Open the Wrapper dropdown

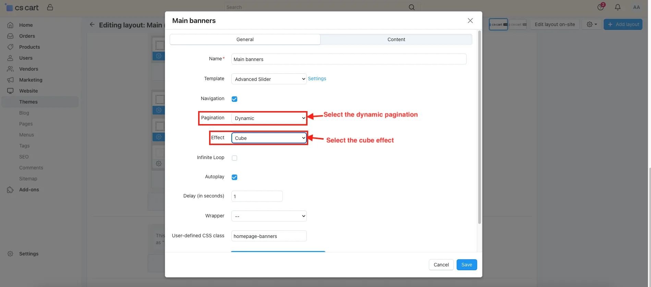(x=269, y=216)
